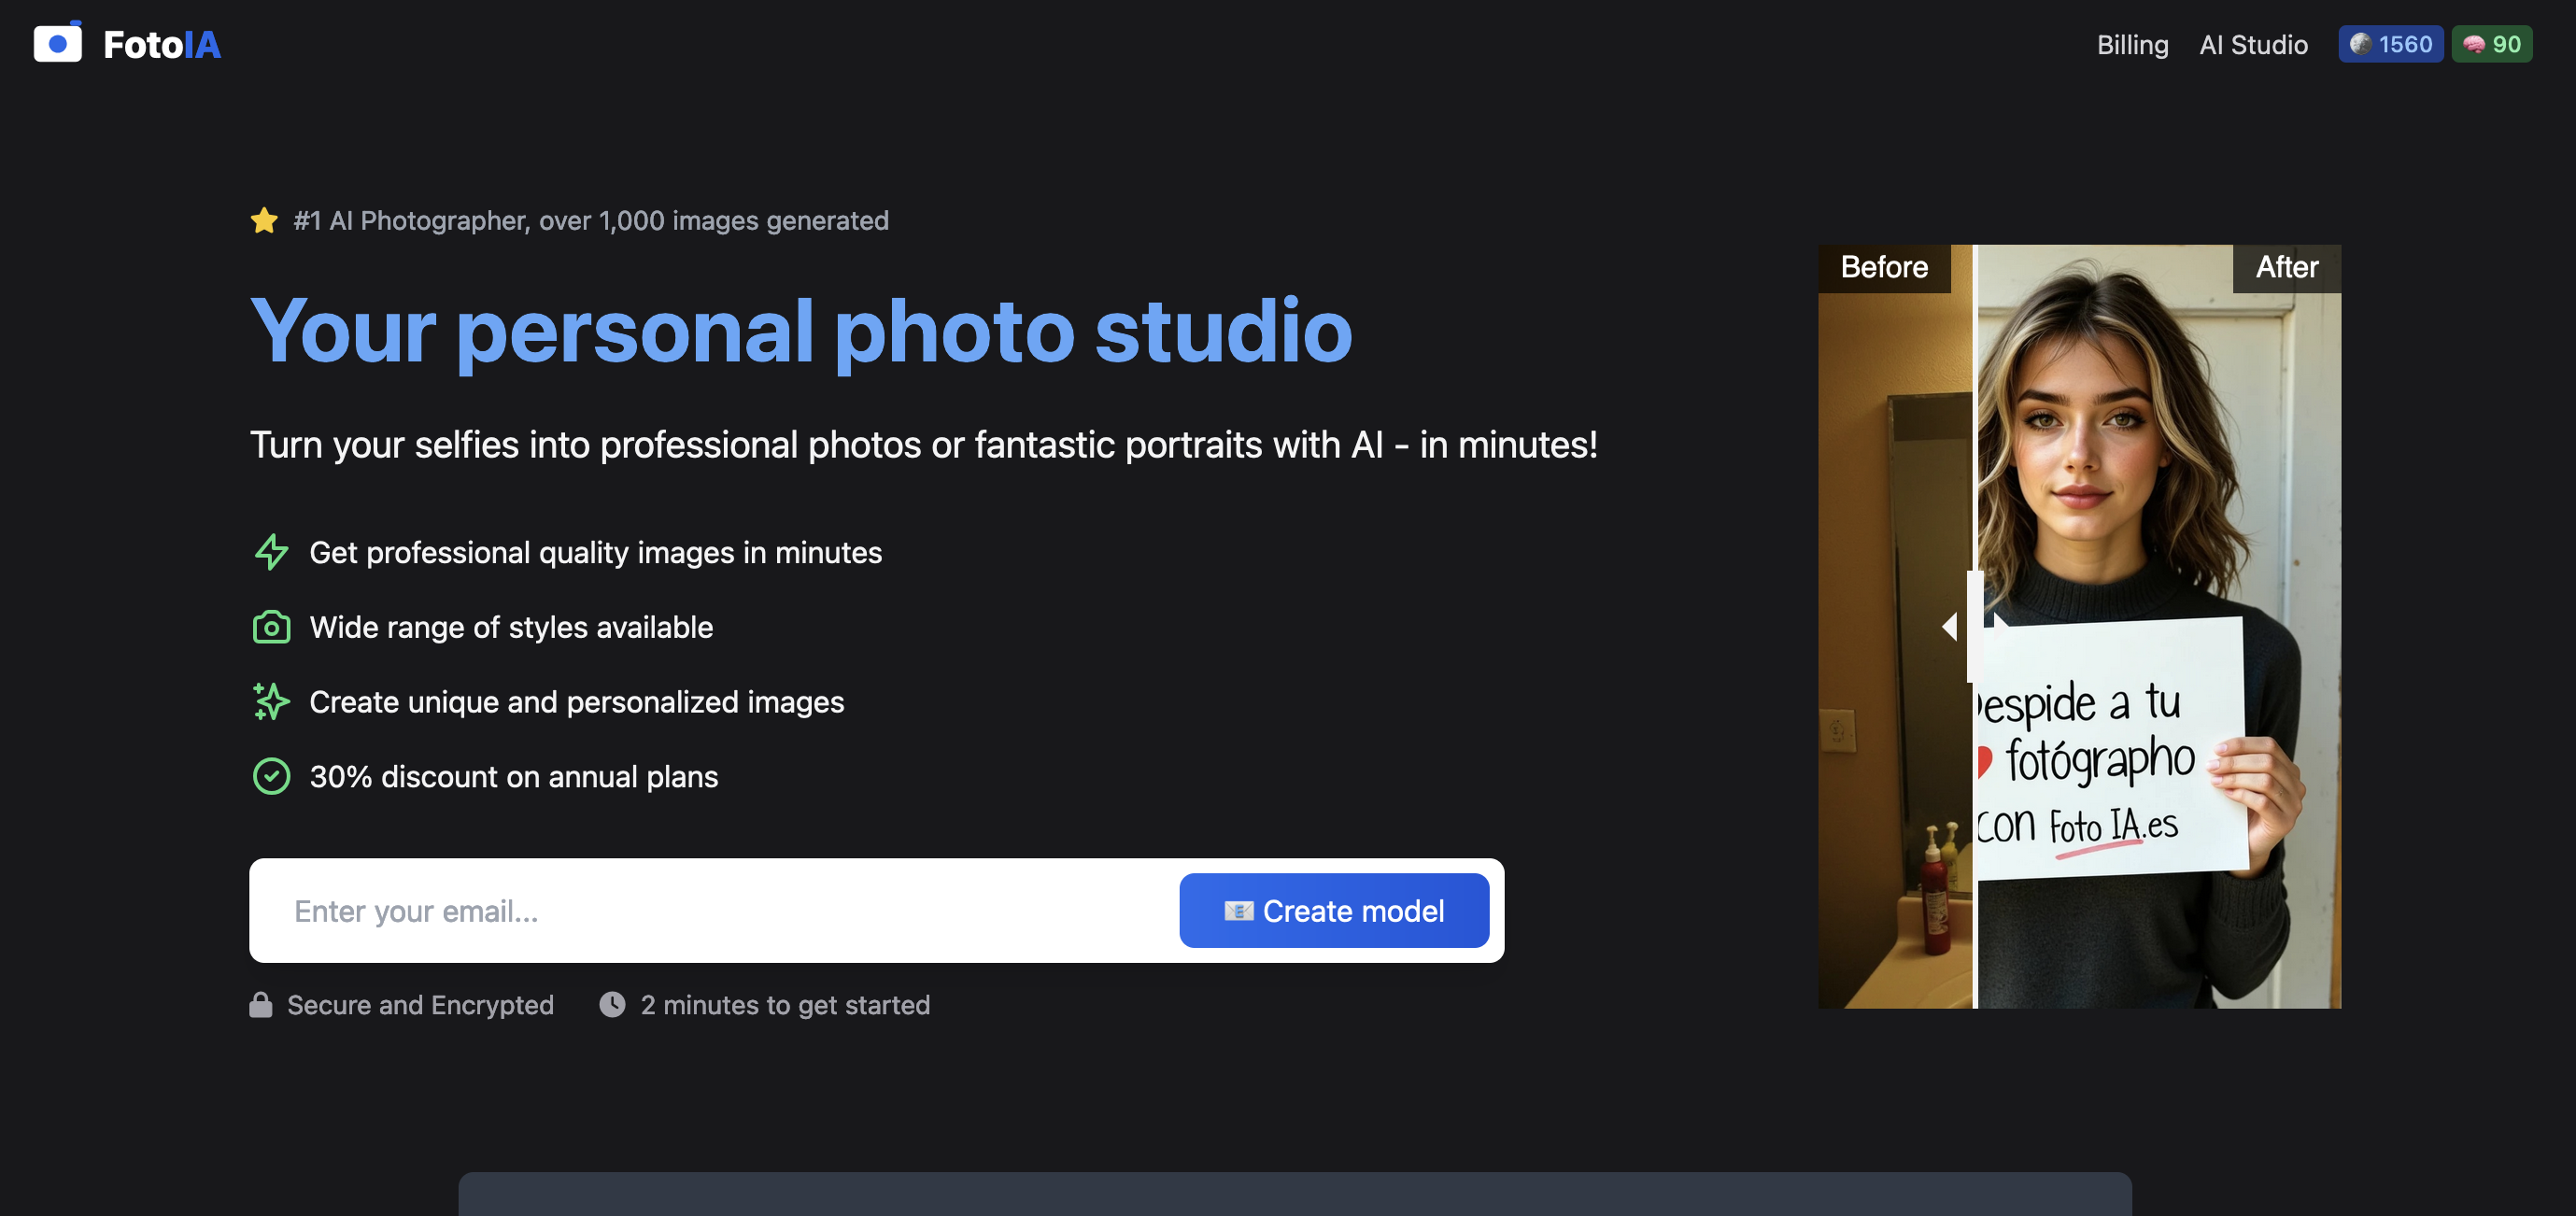This screenshot has height=1216, width=2576.
Task: Click the Before label on comparison image
Action: click(x=1884, y=268)
